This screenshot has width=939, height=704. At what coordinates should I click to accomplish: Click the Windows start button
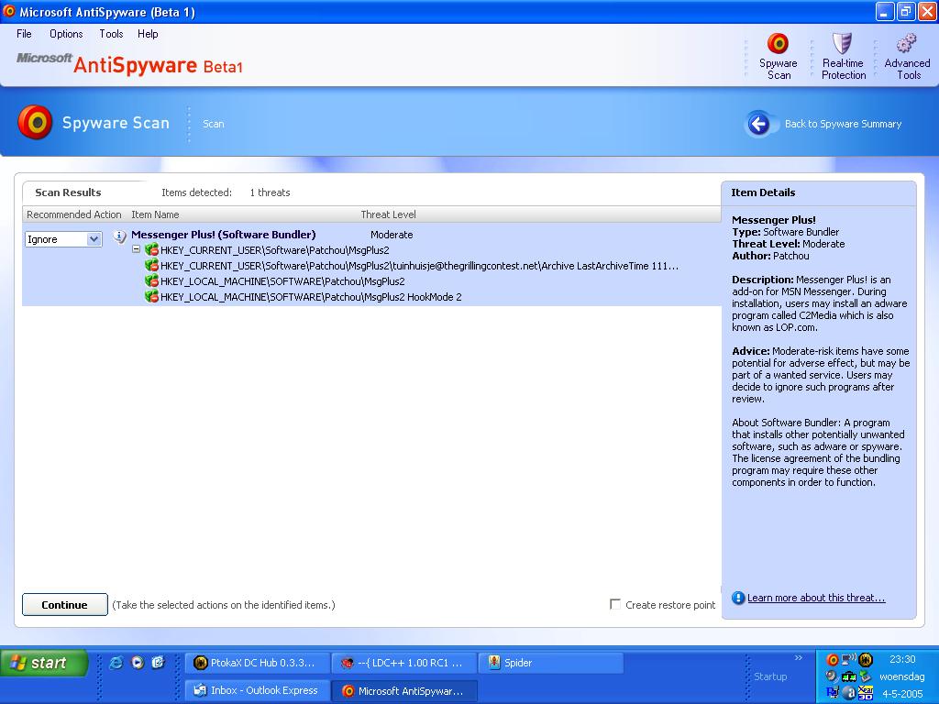[44, 664]
